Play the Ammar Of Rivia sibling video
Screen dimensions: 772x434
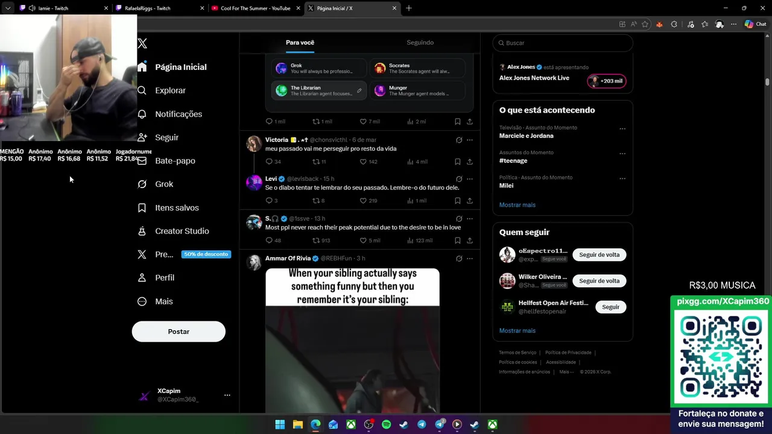click(x=352, y=341)
